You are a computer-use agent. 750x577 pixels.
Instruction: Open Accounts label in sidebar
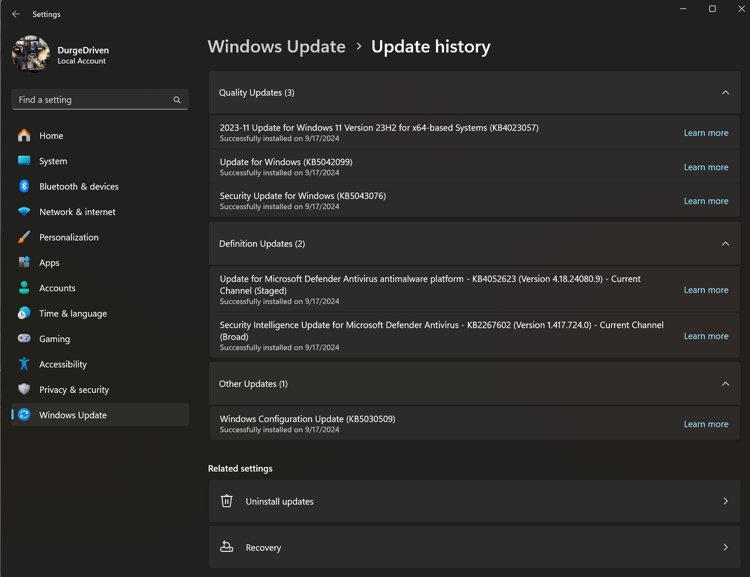[57, 288]
